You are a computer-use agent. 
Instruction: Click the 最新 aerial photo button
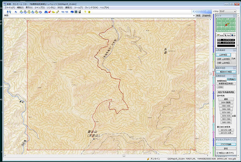226,99
